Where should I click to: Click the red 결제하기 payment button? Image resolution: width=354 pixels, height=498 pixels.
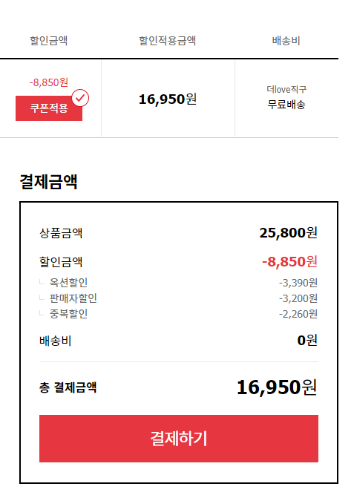(179, 439)
